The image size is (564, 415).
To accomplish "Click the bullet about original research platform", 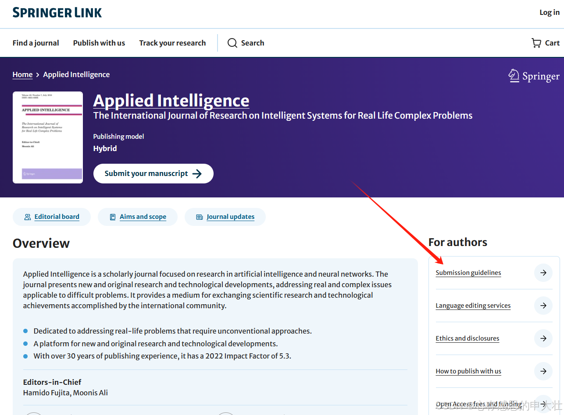I will [x=156, y=344].
